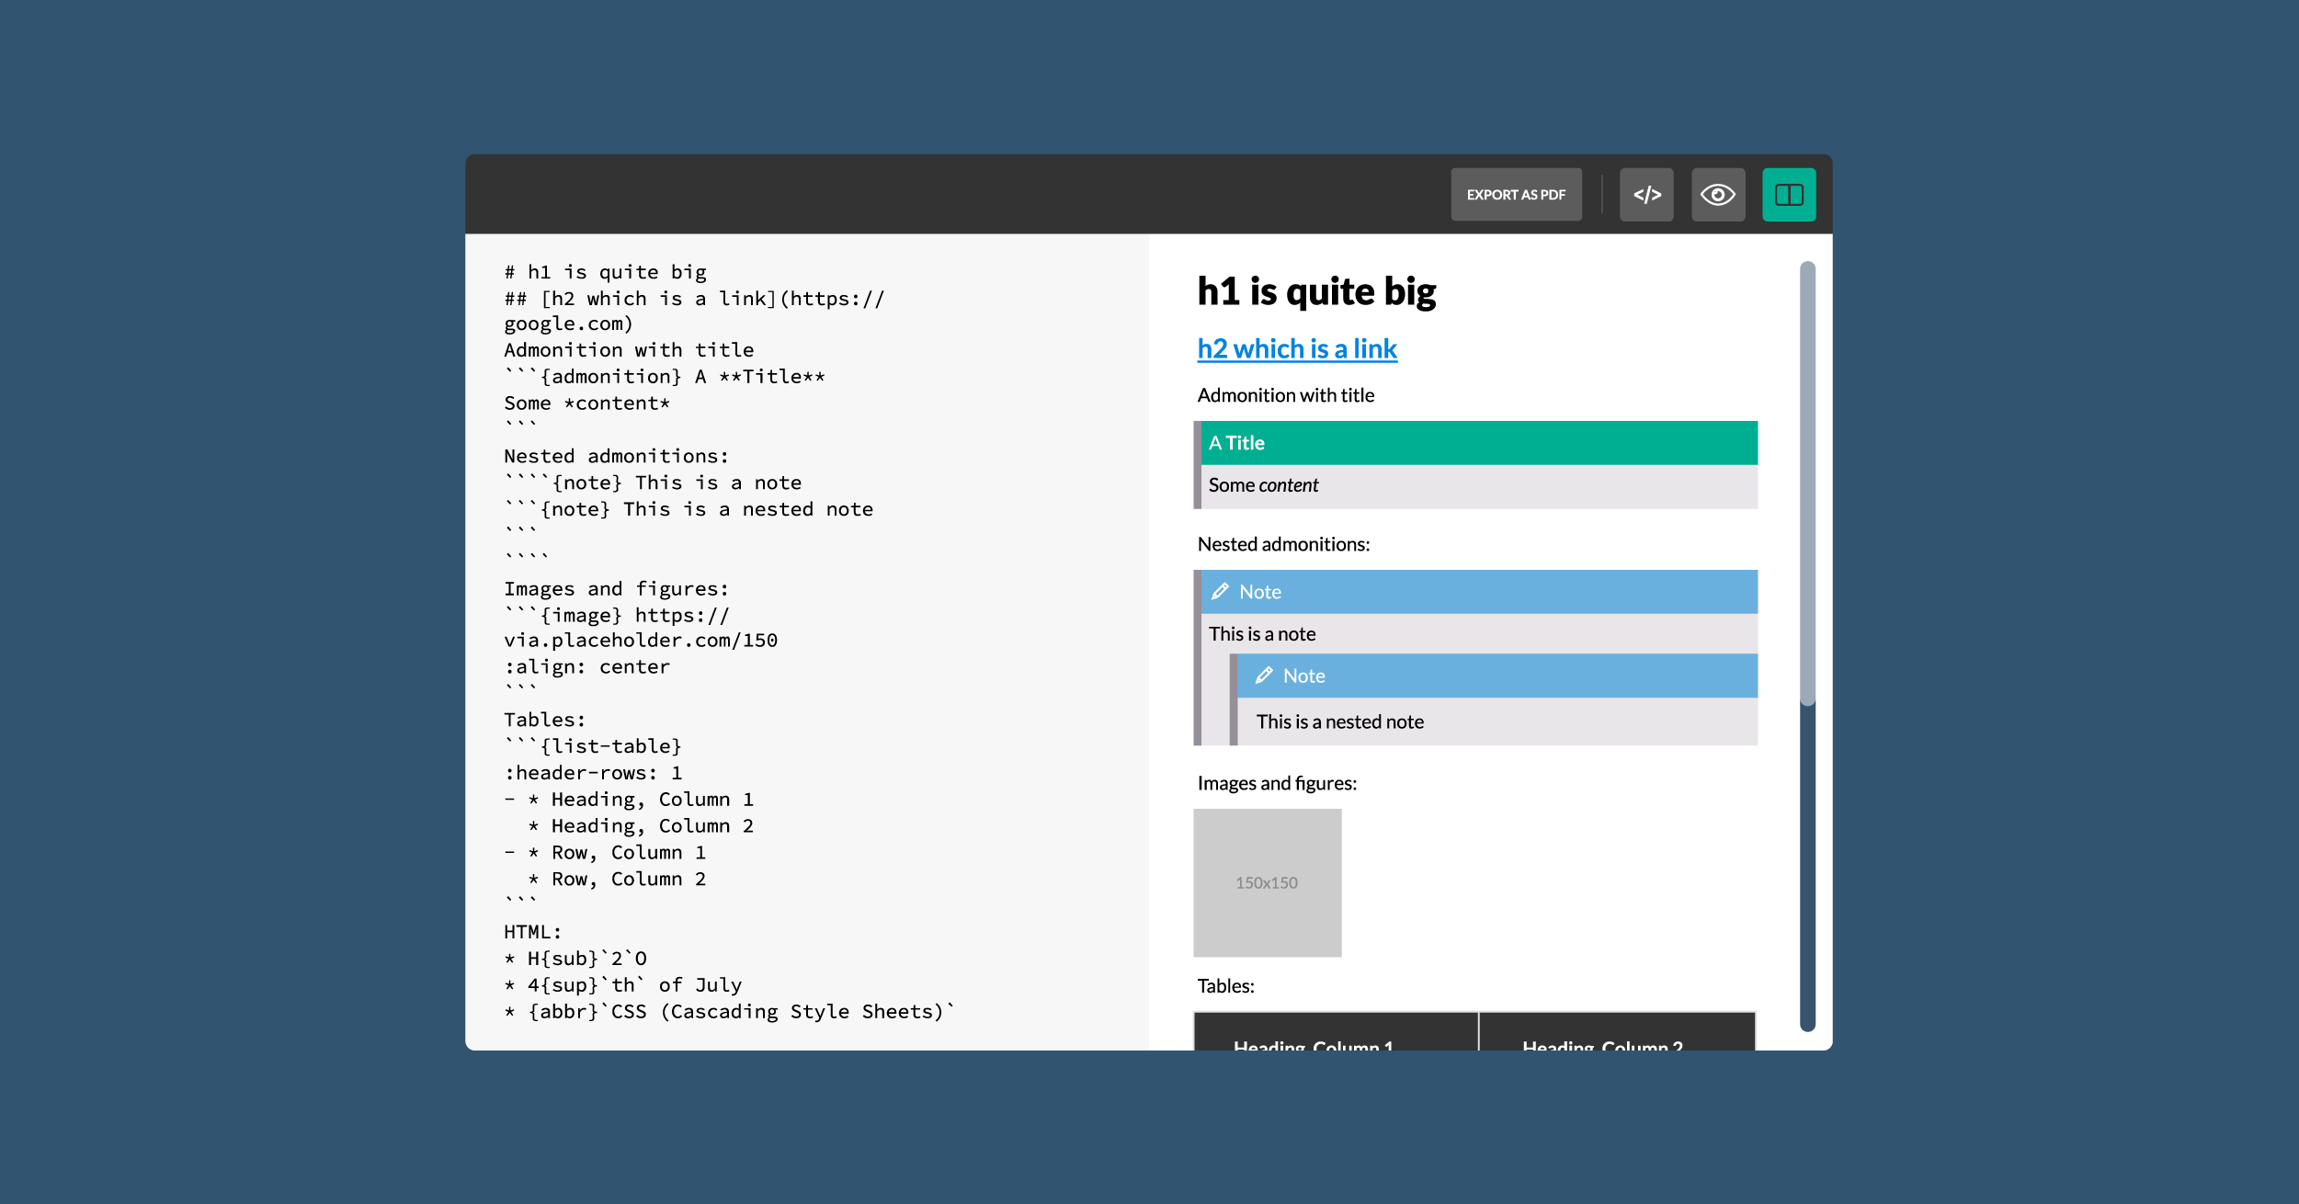Place cursor in '# h1 is quite big' line
Viewport: 2299px width, 1204px height.
605,272
